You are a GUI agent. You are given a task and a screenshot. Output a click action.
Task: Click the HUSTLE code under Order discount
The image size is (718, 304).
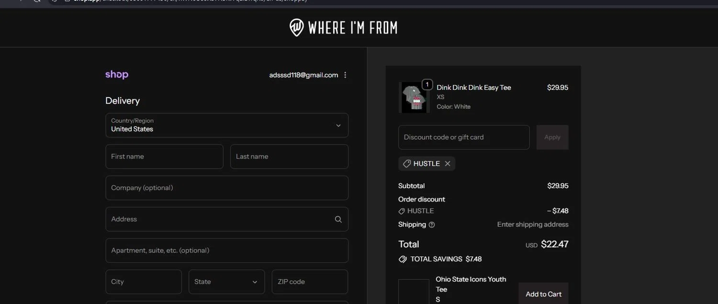(x=416, y=211)
